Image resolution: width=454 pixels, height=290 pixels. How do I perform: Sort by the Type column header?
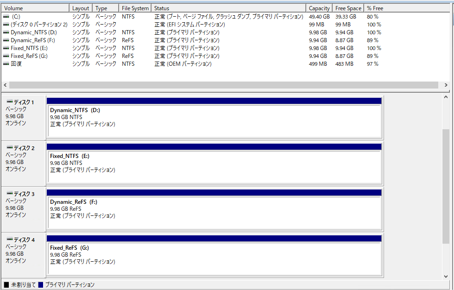[x=106, y=8]
